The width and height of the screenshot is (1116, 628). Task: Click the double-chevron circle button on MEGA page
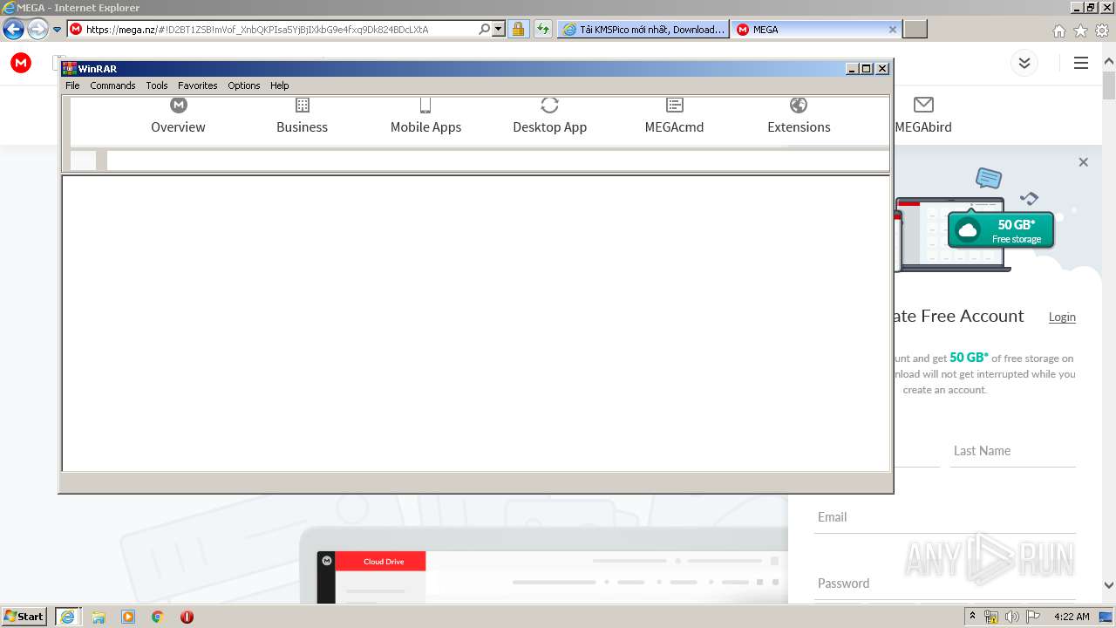pos(1024,63)
